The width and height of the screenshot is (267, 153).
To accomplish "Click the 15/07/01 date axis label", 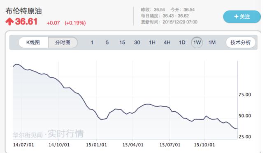I will click(170, 145).
